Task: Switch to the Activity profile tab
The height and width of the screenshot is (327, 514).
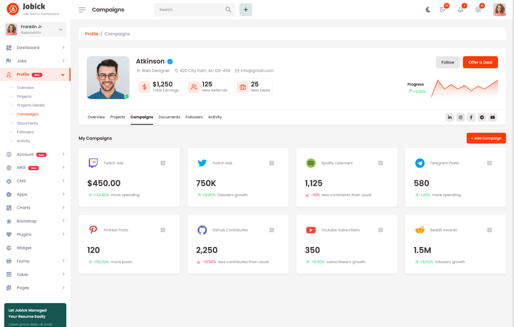Action: pyautogui.click(x=215, y=117)
